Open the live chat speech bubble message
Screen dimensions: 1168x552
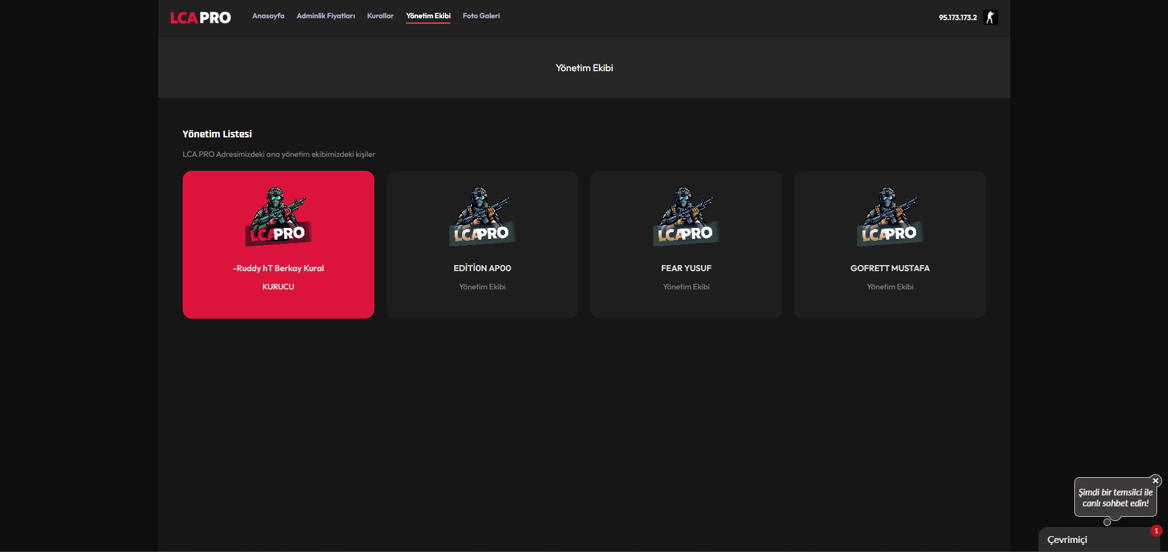pos(1115,497)
